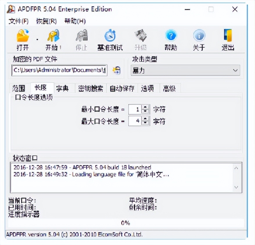Open 帮助 help via blue question icon
The height and width of the screenshot is (245, 255).
click(x=171, y=35)
